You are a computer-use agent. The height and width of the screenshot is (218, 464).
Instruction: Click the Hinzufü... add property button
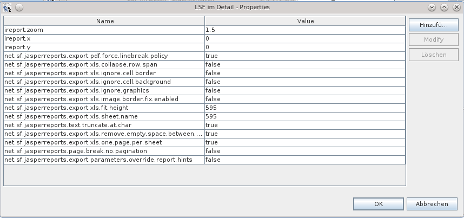click(434, 25)
